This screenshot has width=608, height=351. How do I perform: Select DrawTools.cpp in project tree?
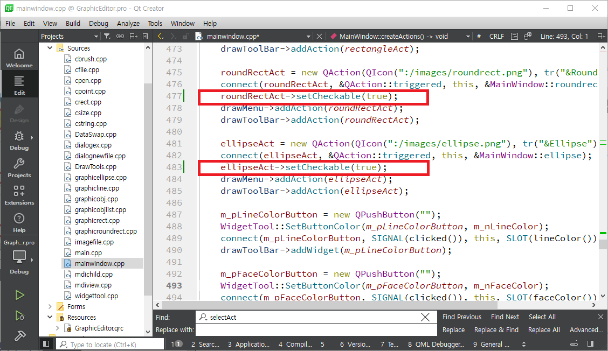95,166
